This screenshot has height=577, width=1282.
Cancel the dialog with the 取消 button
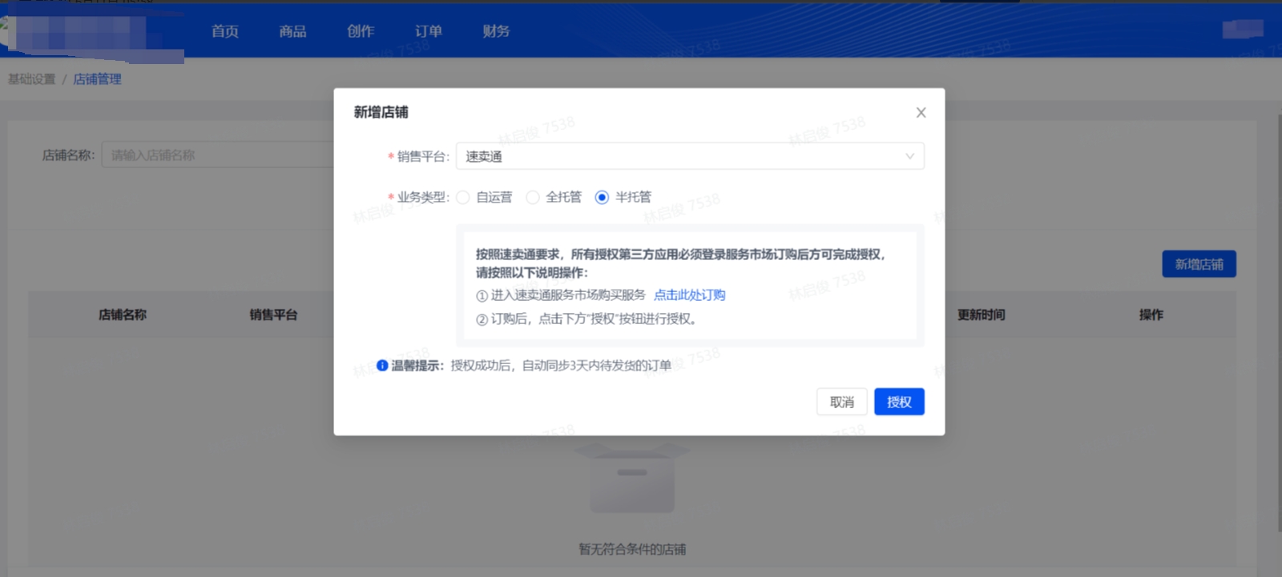pyautogui.click(x=841, y=402)
